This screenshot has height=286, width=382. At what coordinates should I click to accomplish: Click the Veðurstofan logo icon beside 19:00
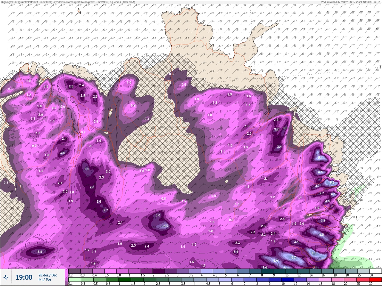(6, 278)
